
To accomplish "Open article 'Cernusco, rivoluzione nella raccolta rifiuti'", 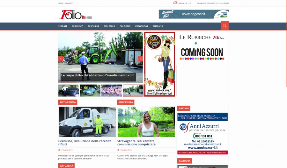I will click(x=85, y=143).
